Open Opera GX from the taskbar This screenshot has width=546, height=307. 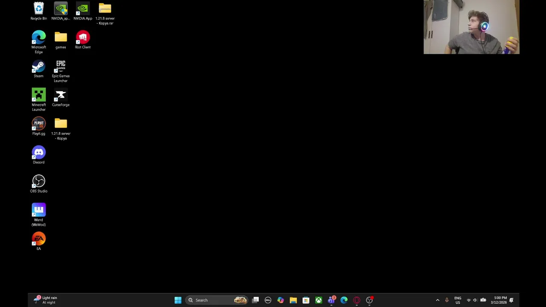(357, 300)
